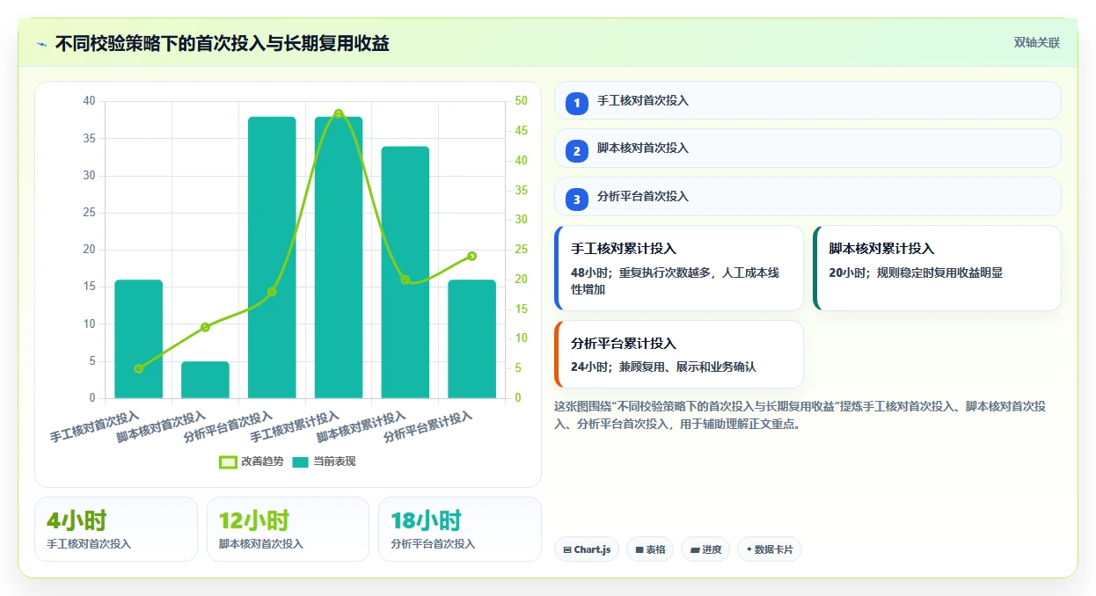Click the trend line peak point at 48
The height and width of the screenshot is (596, 1096).
(x=339, y=114)
